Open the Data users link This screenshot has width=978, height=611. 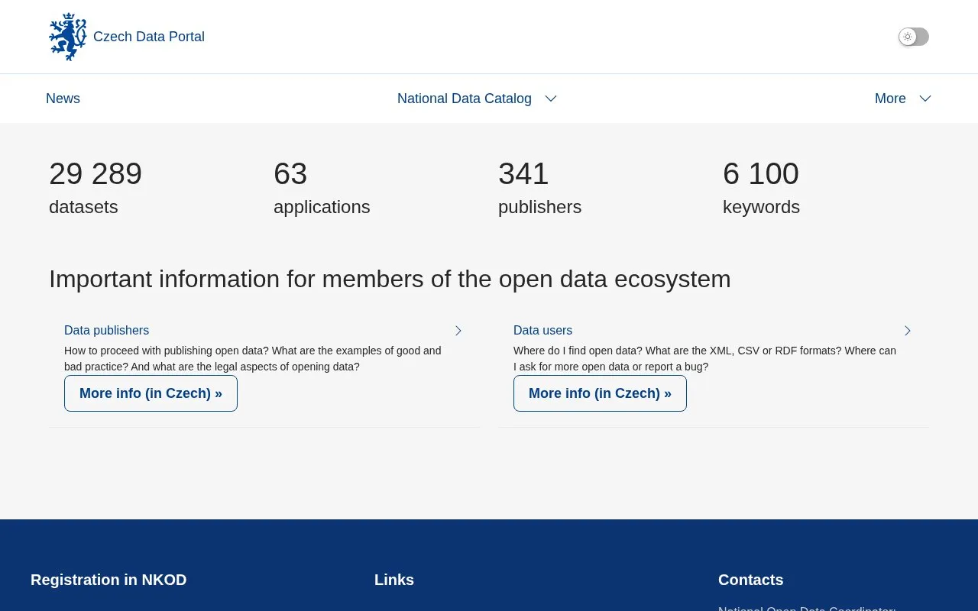click(x=542, y=330)
